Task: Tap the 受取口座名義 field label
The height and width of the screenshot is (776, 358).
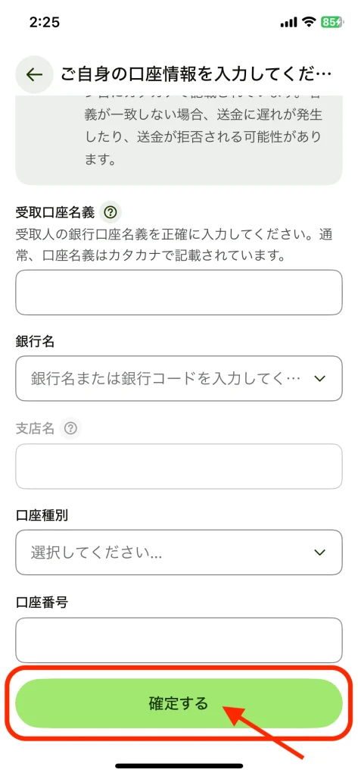Action: [x=55, y=213]
